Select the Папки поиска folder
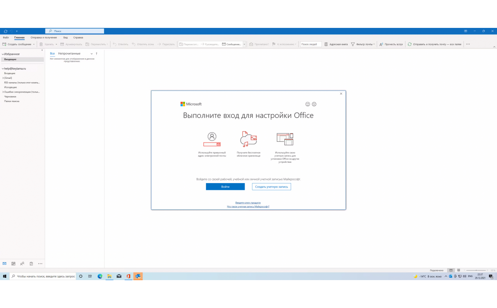 tap(11, 101)
